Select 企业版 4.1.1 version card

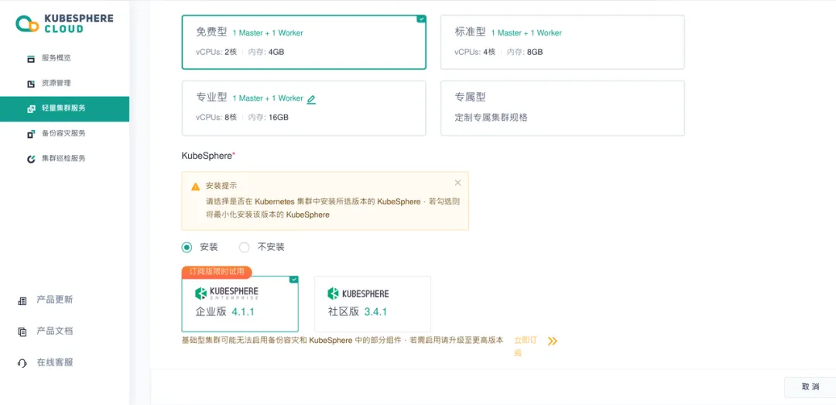tap(240, 304)
